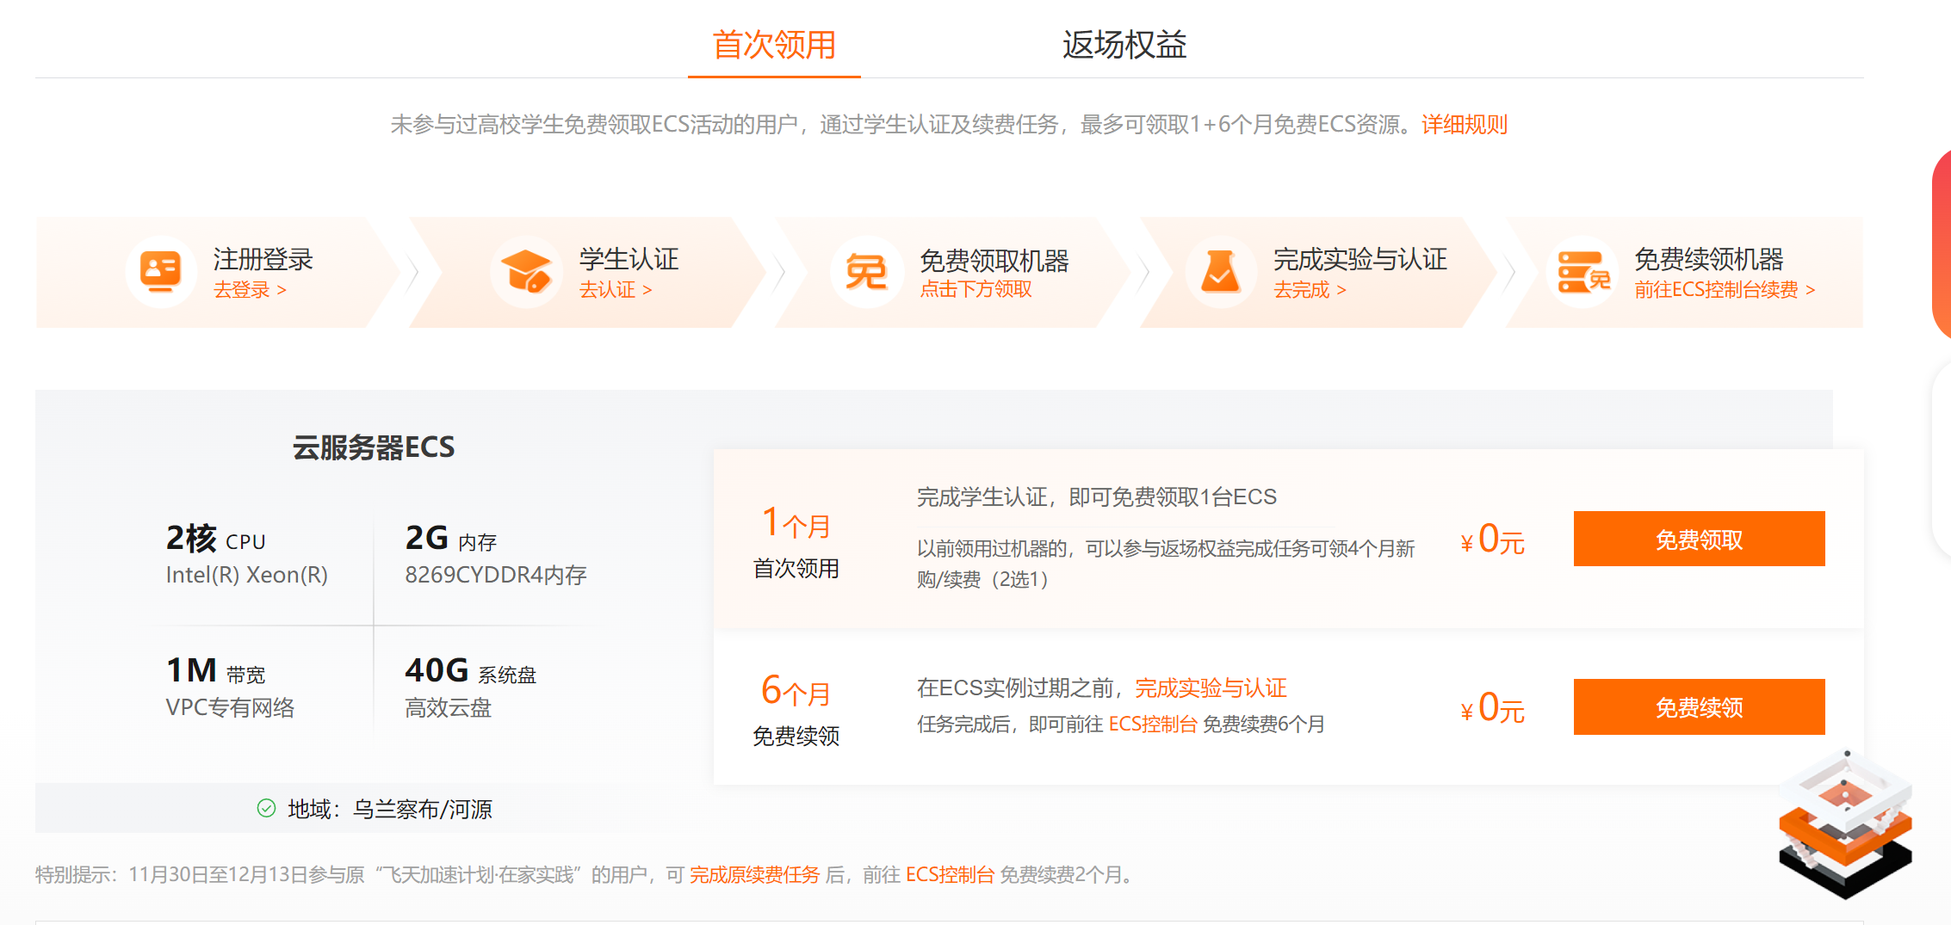Click the 2核 CPU spec text
The width and height of the screenshot is (1951, 925).
216,539
